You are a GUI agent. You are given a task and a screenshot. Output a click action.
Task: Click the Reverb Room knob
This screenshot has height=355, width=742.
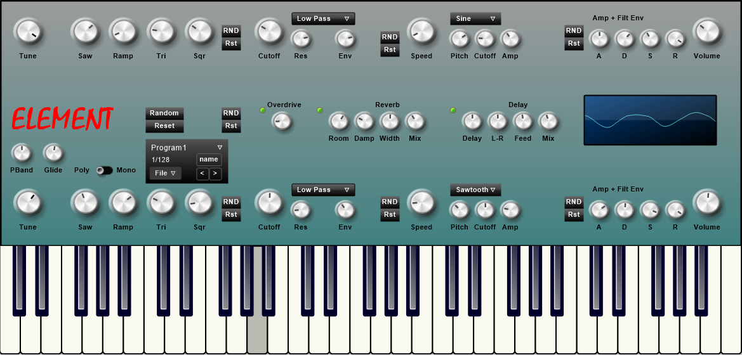click(x=338, y=120)
